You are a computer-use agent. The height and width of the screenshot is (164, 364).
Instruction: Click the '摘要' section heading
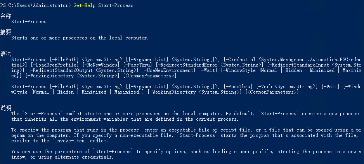5,32
